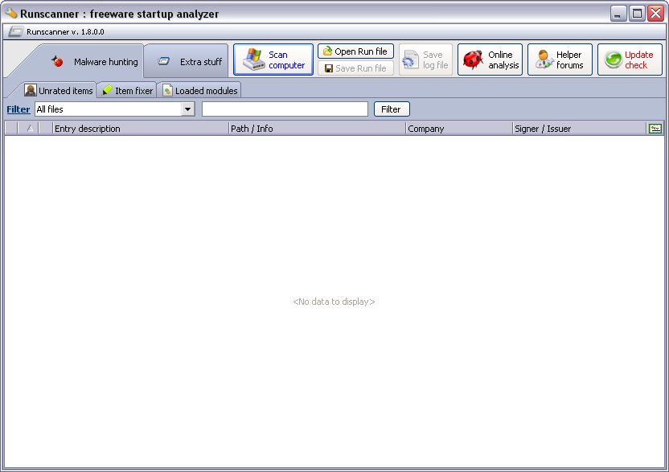Click the Save log file button
Viewport: 669px width, 472px height.
click(x=425, y=60)
